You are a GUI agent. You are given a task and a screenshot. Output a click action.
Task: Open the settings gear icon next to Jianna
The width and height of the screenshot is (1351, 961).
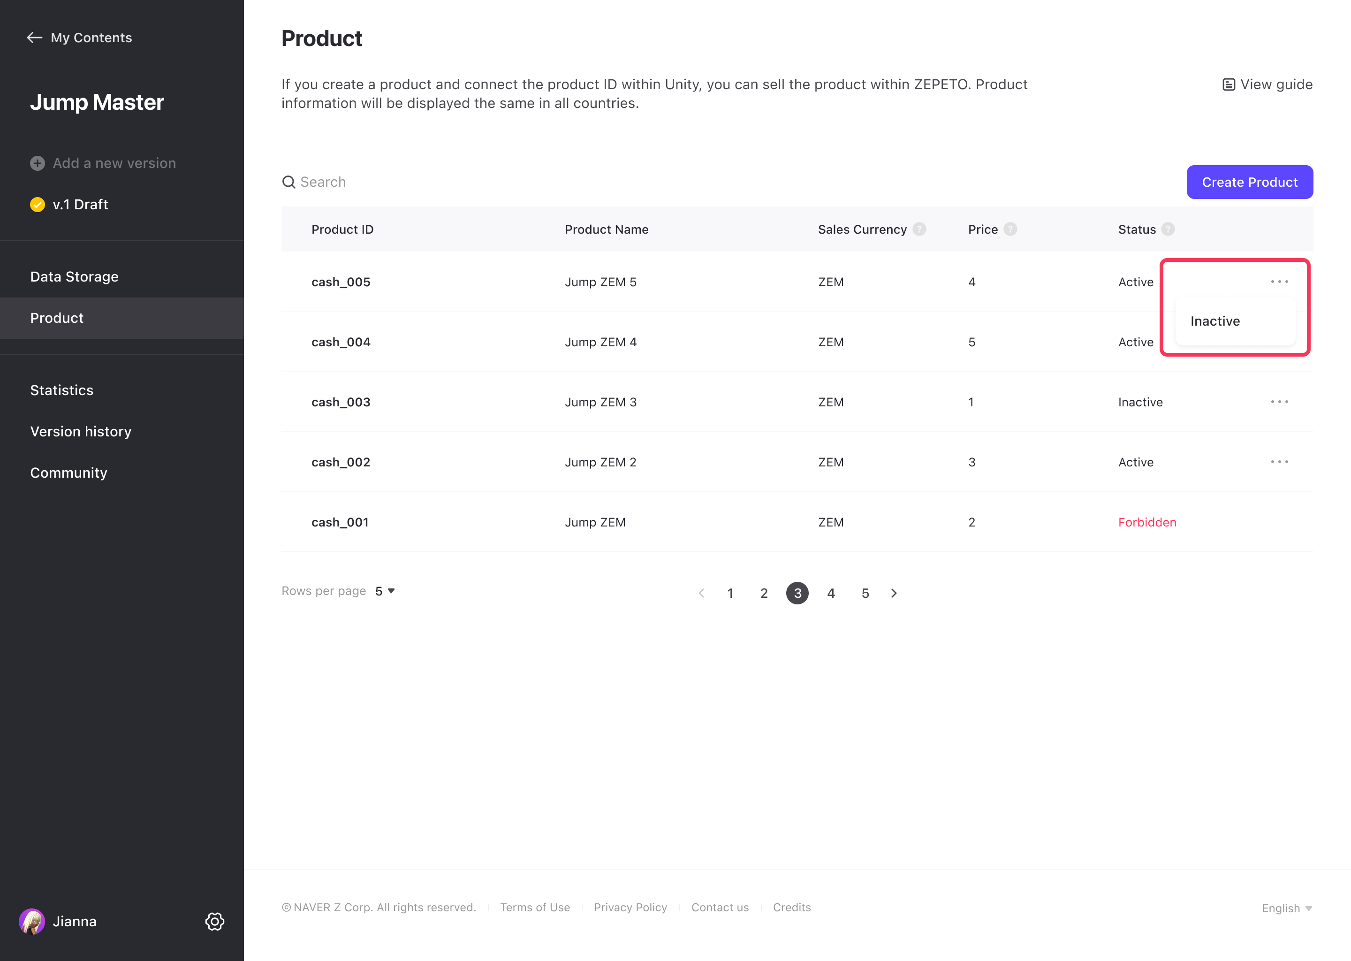point(215,922)
